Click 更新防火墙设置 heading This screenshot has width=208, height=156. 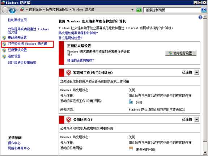(79, 46)
